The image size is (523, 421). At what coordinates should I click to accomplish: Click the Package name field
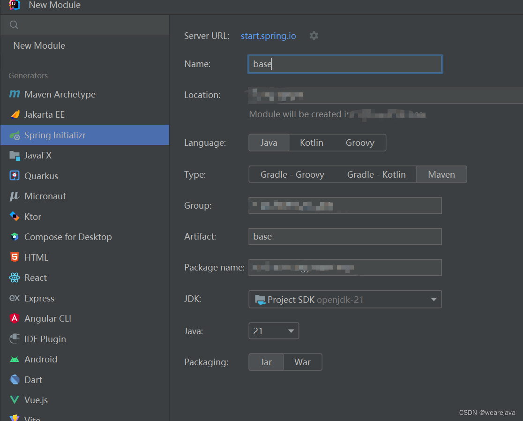click(x=345, y=268)
